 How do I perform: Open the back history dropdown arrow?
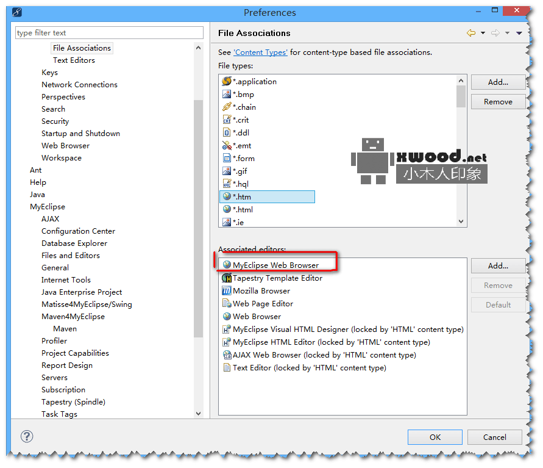483,34
